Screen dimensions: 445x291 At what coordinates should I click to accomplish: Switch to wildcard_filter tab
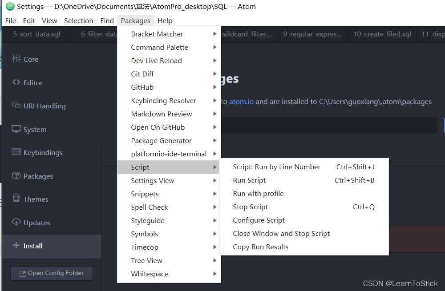tap(250, 34)
